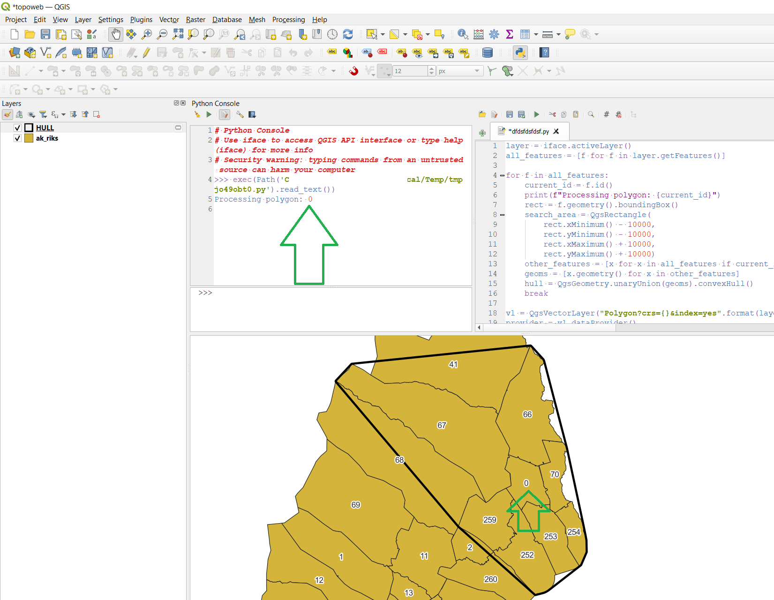This screenshot has width=774, height=600.
Task: Open temporal controller clock icon
Action: [332, 34]
